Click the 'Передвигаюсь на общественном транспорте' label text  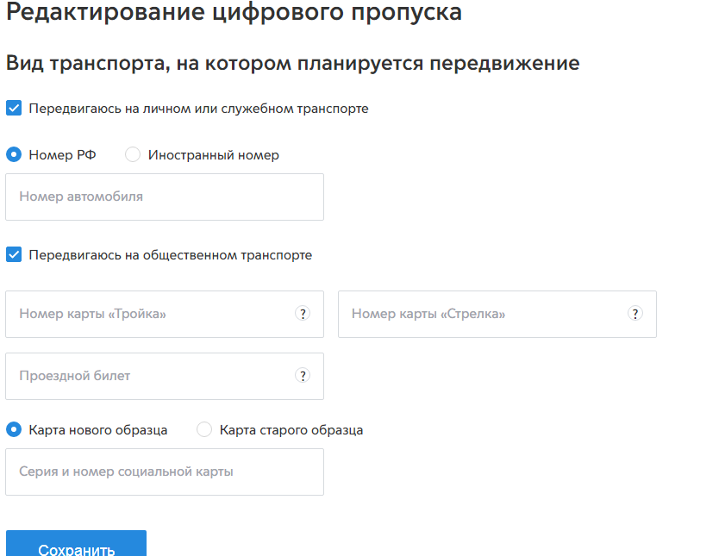point(170,255)
